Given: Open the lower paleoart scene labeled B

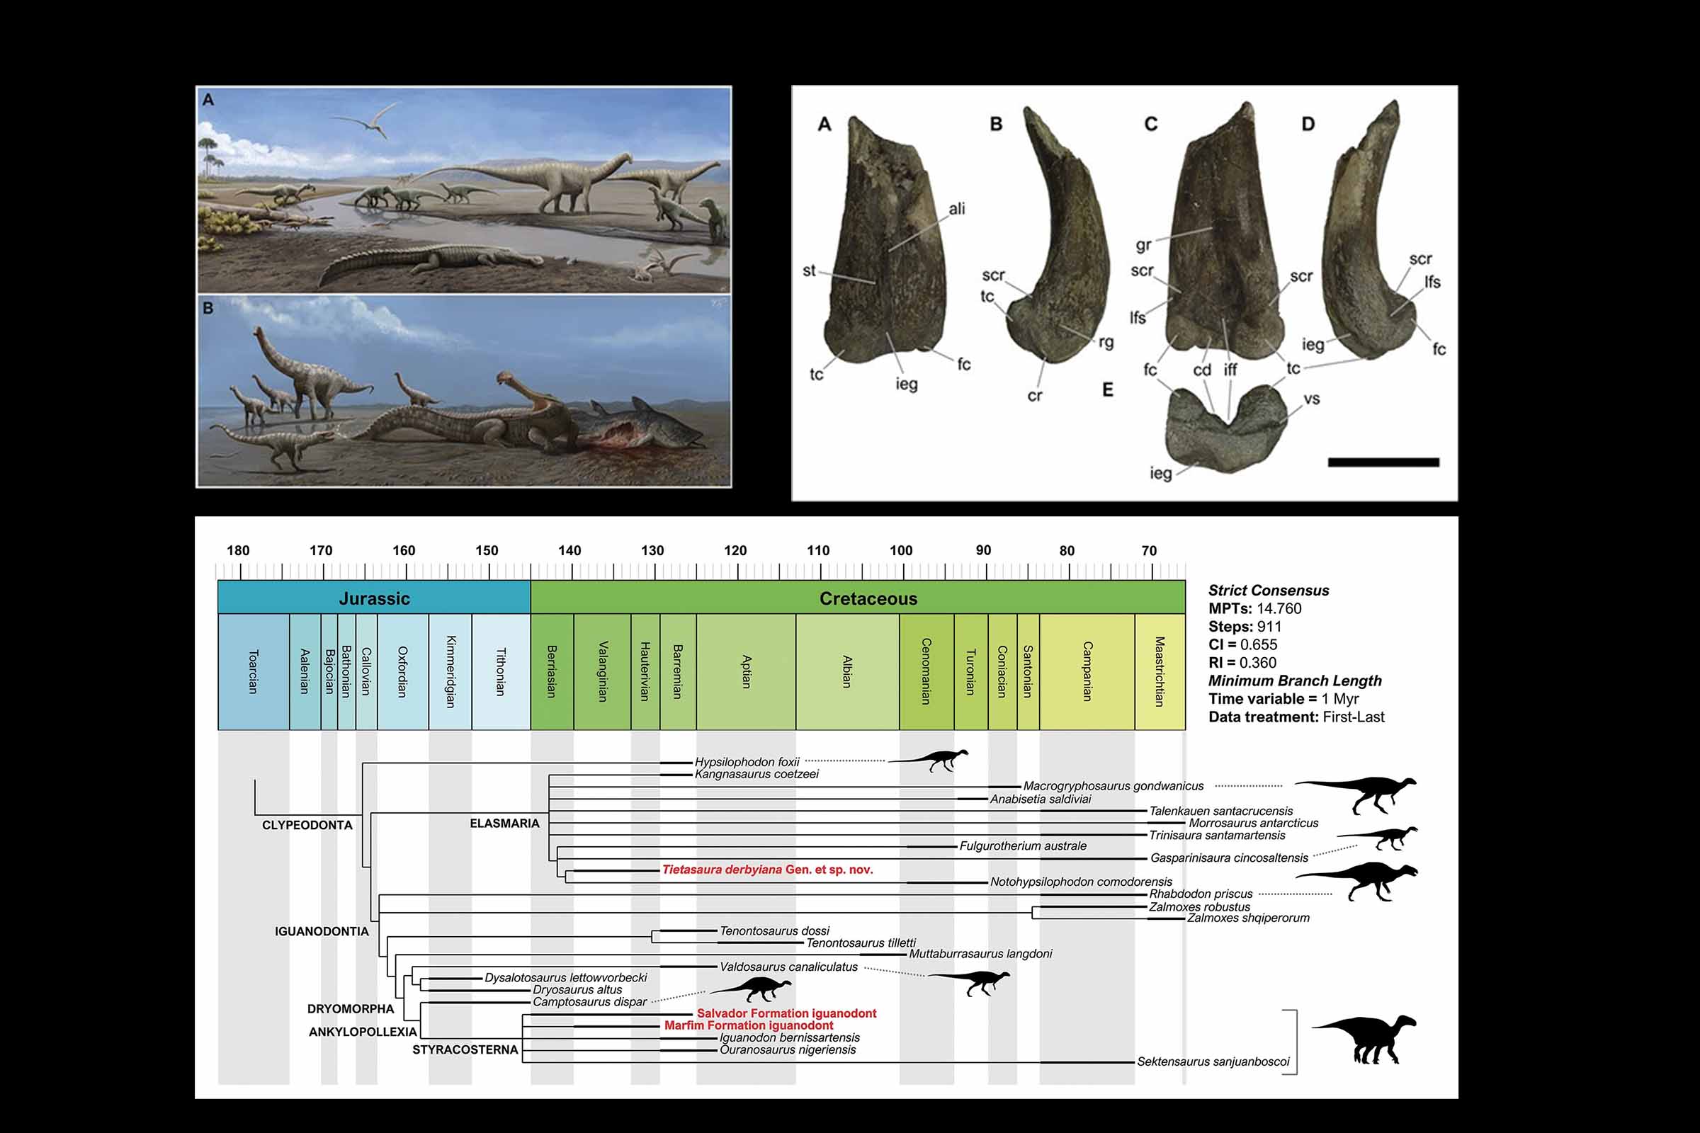Looking at the screenshot, I should pyautogui.click(x=463, y=390).
